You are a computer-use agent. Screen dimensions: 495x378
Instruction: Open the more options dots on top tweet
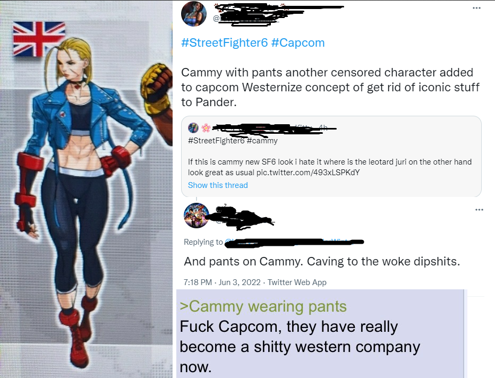coord(476,8)
